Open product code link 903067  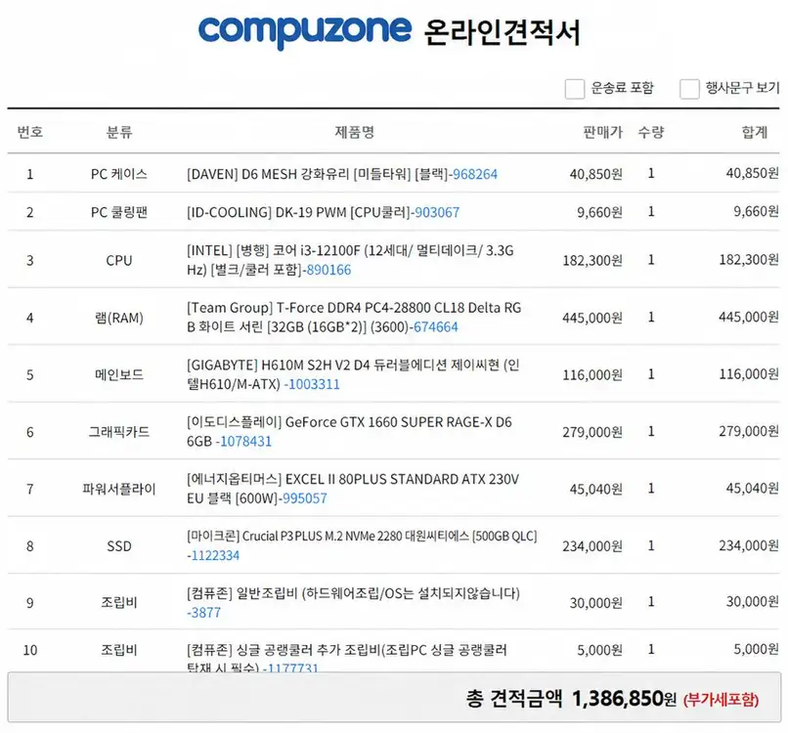click(x=437, y=212)
